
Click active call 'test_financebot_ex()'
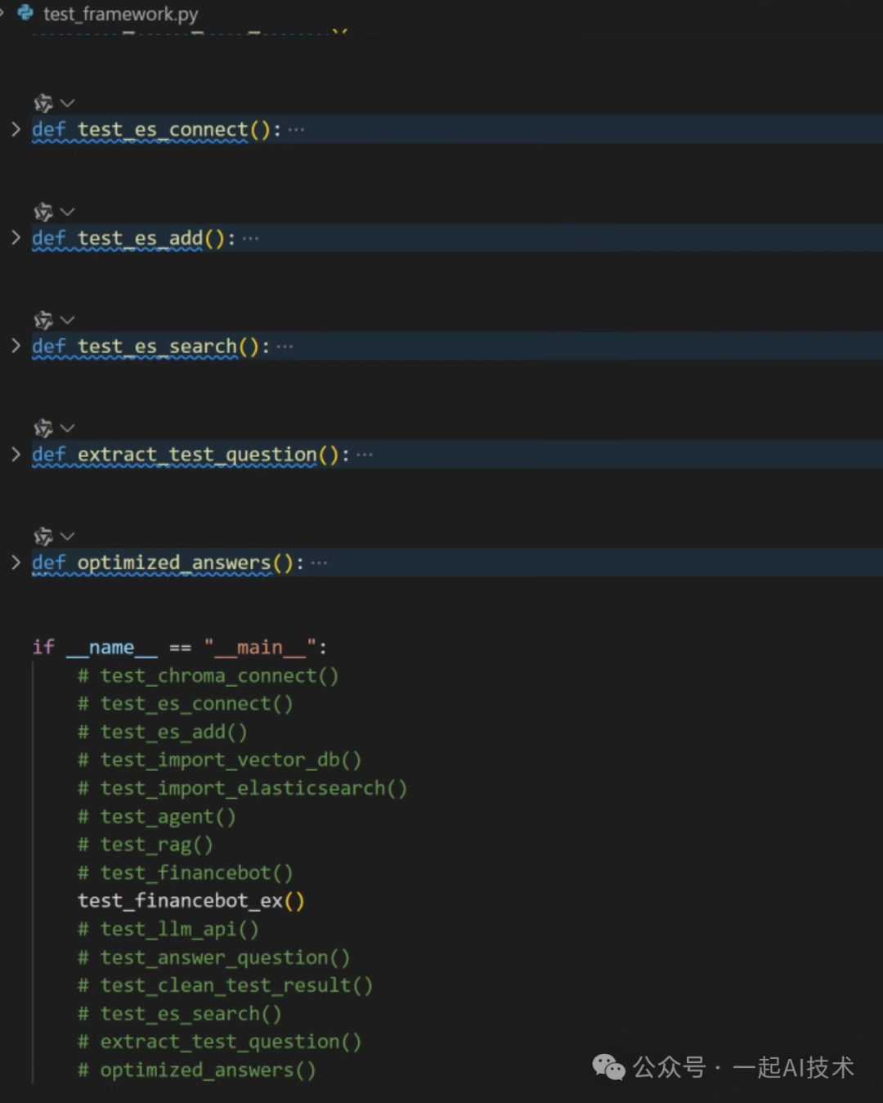[x=191, y=901]
